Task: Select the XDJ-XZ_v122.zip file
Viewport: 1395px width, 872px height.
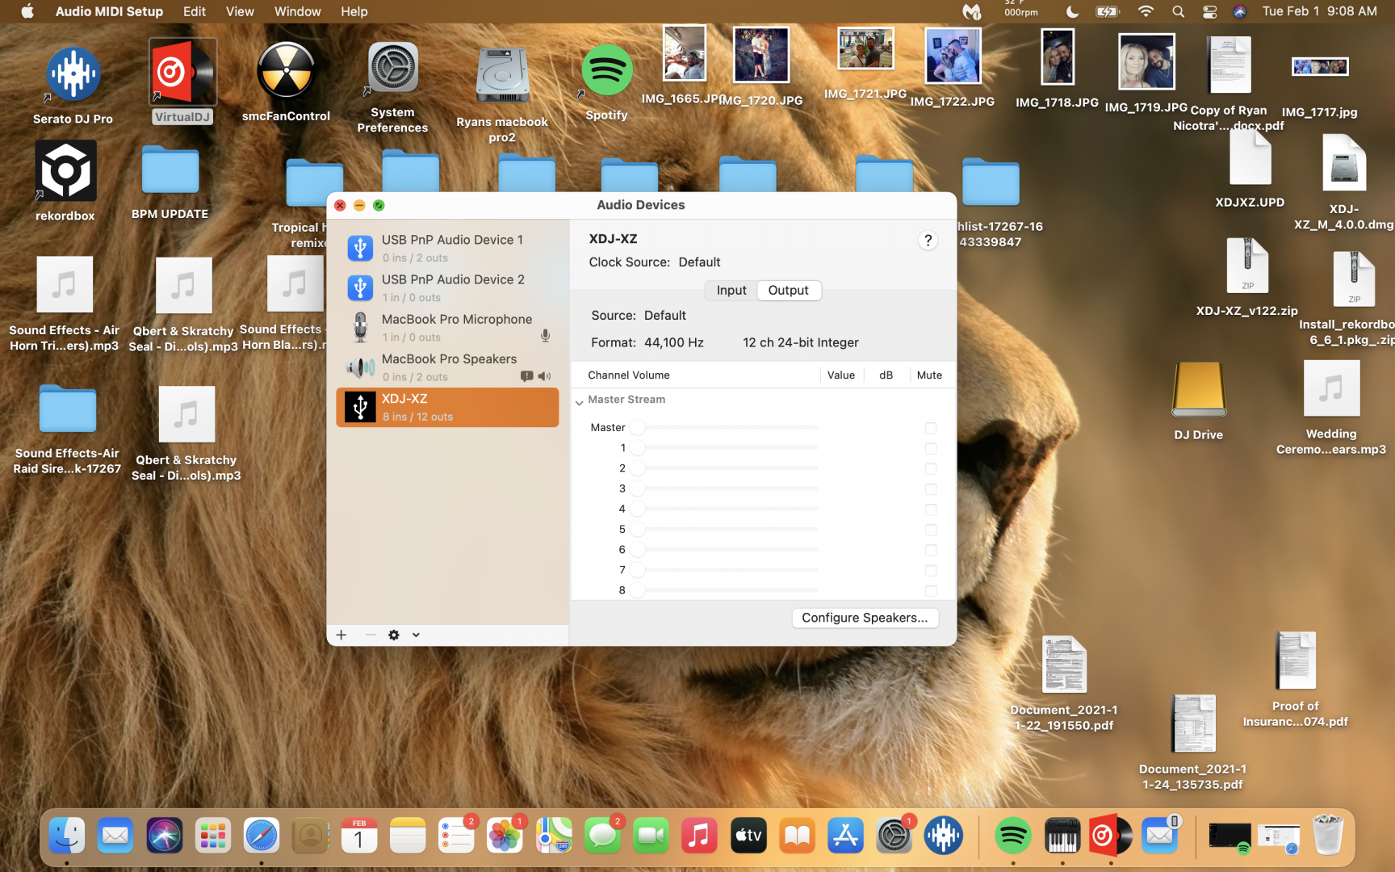Action: point(1247,276)
